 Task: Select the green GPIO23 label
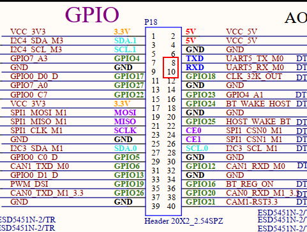coord(200,94)
